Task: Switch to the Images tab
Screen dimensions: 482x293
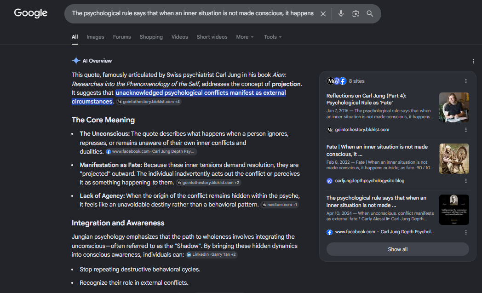Action: 95,37
